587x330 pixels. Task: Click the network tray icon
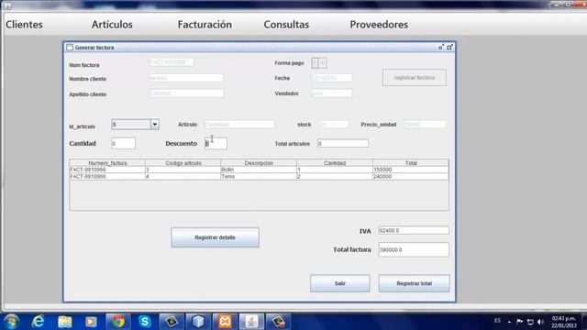(x=530, y=322)
